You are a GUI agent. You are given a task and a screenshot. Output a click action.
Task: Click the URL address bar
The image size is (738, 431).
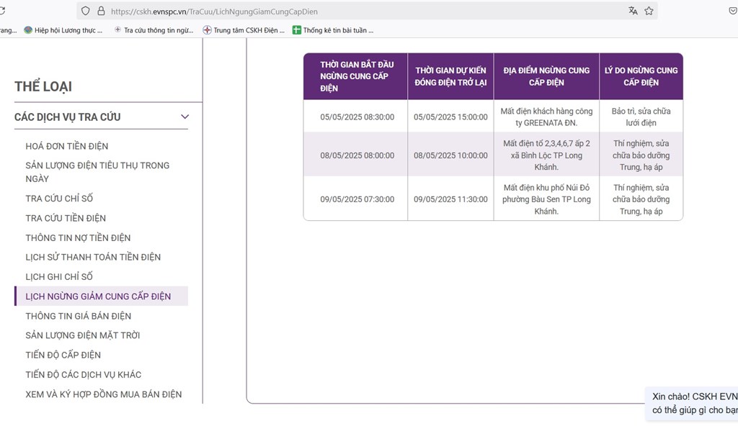[360, 11]
